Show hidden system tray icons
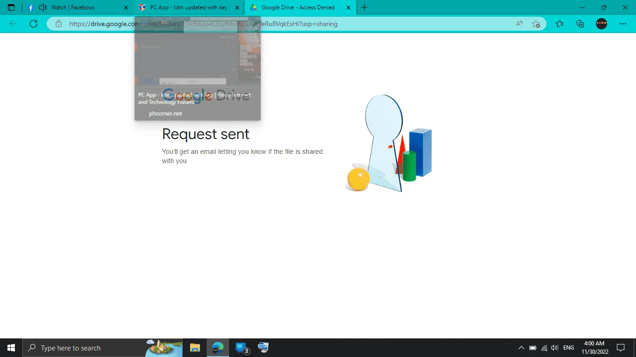The image size is (636, 357). coord(521,348)
